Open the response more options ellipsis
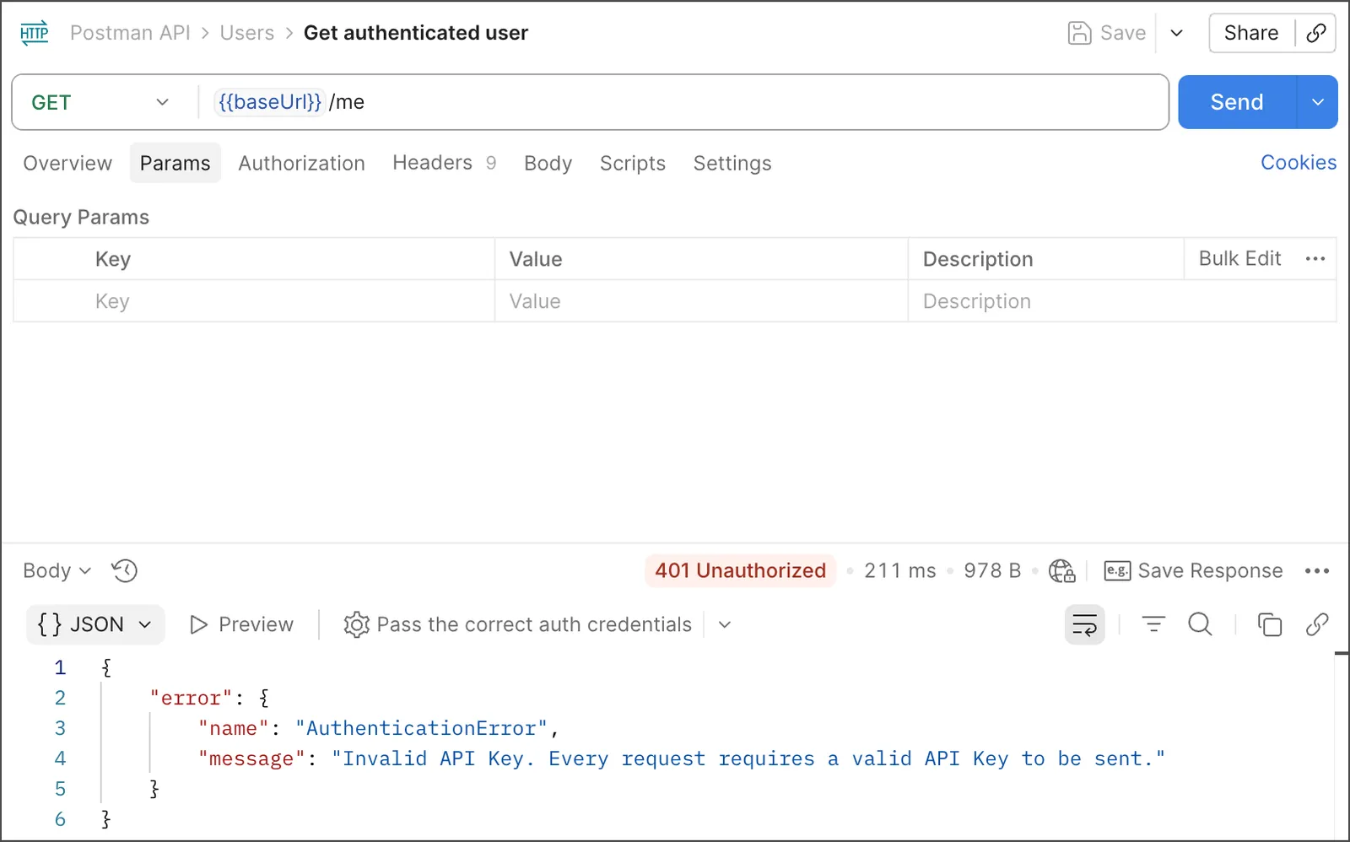This screenshot has height=842, width=1350. [1316, 571]
